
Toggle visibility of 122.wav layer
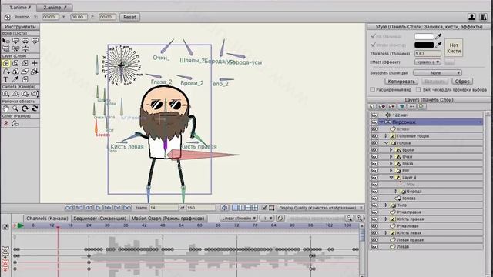[374, 115]
